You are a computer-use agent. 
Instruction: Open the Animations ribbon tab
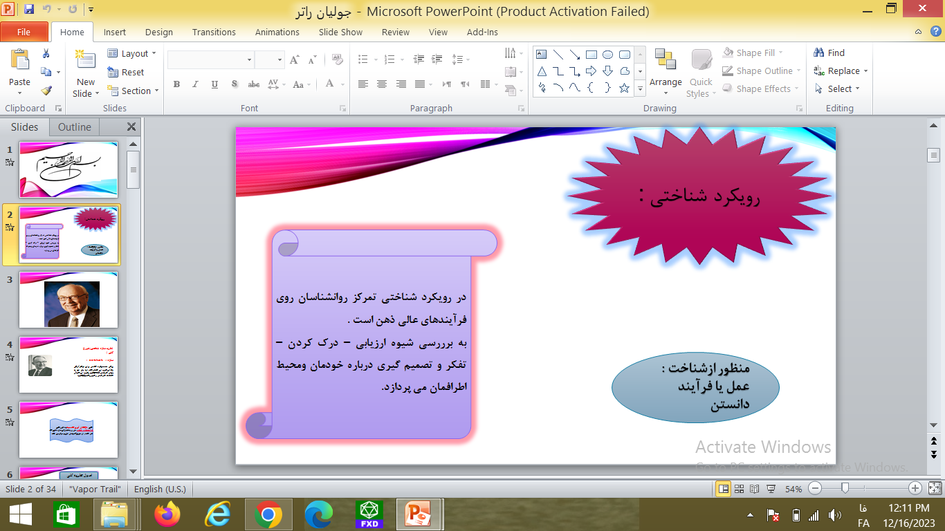click(x=277, y=32)
